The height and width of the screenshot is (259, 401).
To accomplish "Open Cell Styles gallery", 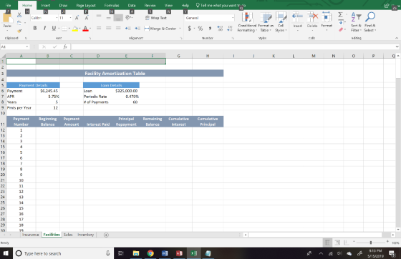I will coord(281,22).
